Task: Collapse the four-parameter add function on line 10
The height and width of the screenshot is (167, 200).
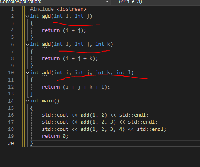Action: [27, 73]
